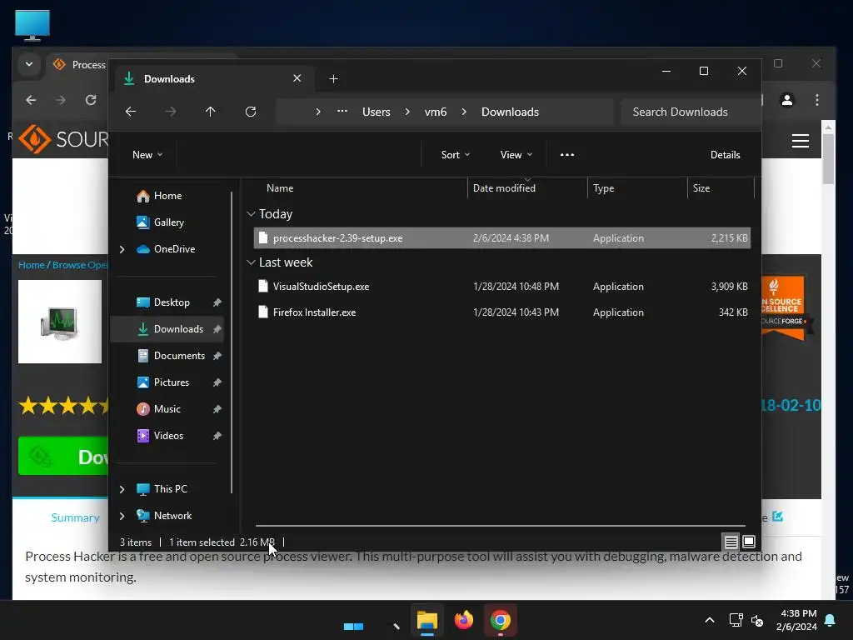This screenshot has width=853, height=640.
Task: Select Firefox Installer.exe file
Action: pos(502,312)
